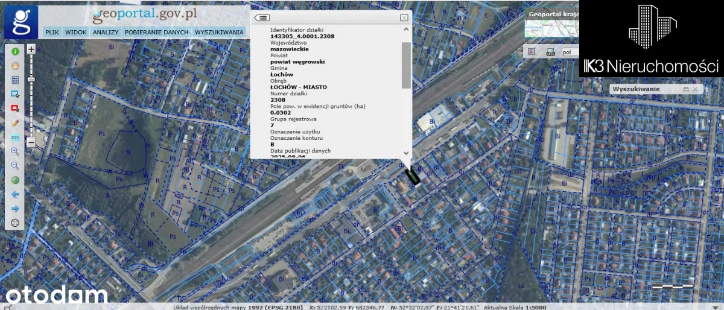Click the green info identify tool
Image resolution: width=724 pixels, height=310 pixels.
(x=15, y=52)
